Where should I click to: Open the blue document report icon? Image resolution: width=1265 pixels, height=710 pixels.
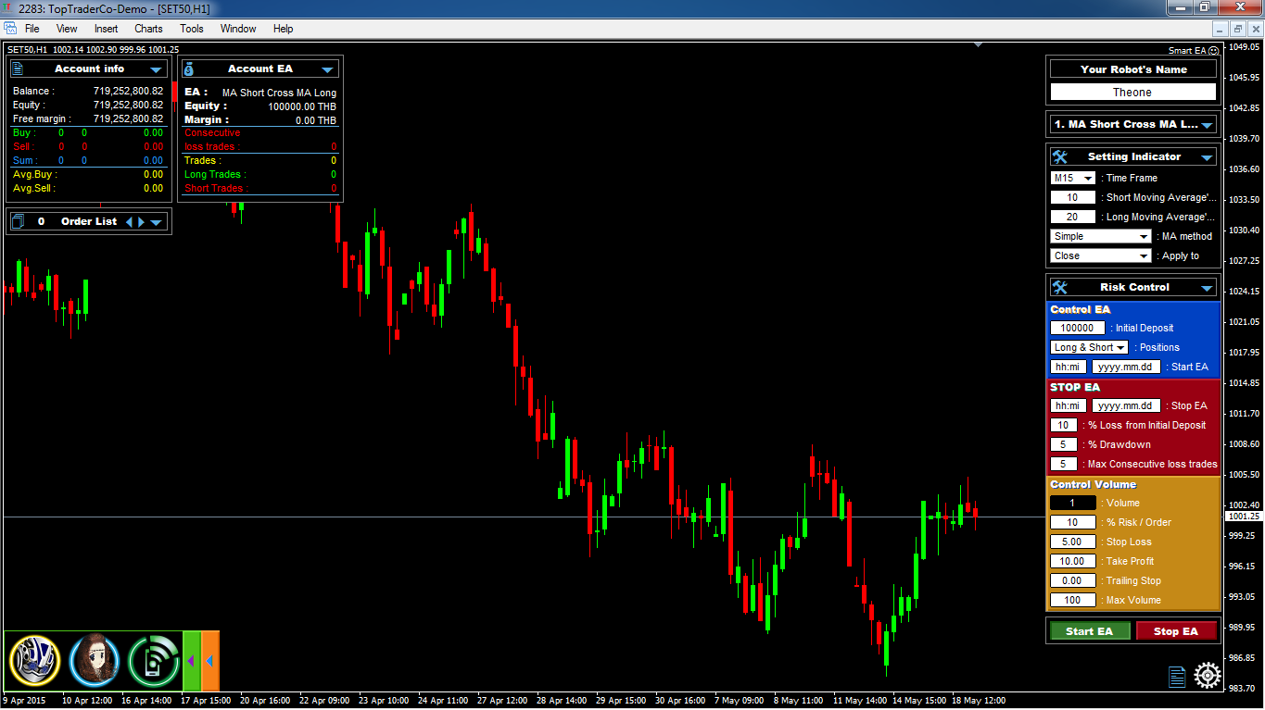click(1177, 677)
